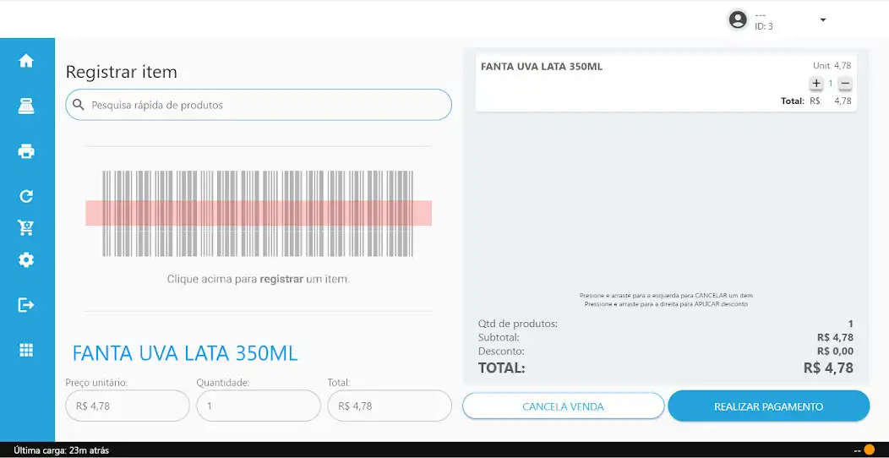Viewport: 889px width, 458px height.
Task: Click the 'Qtd de produtos:' label
Action: tap(518, 324)
